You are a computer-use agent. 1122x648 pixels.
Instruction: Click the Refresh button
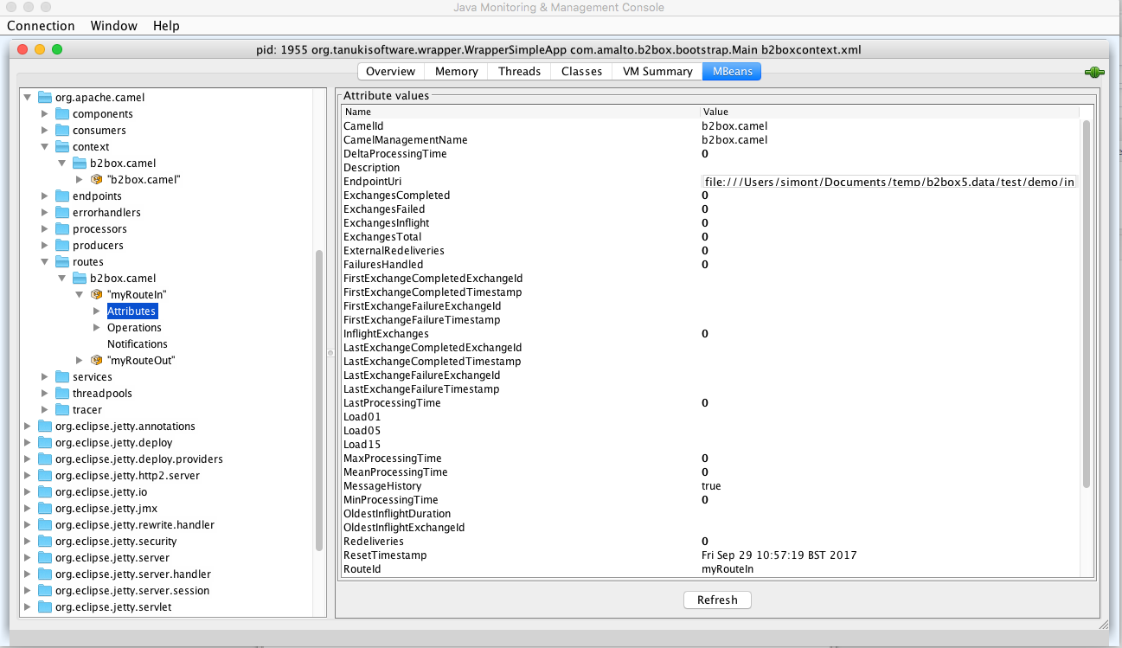(x=717, y=600)
